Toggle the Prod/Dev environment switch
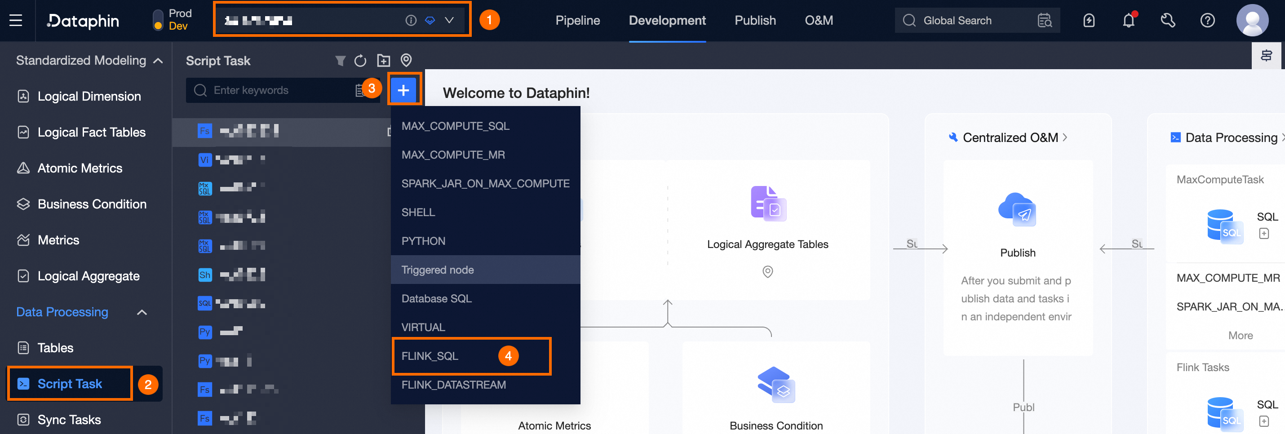 158,20
